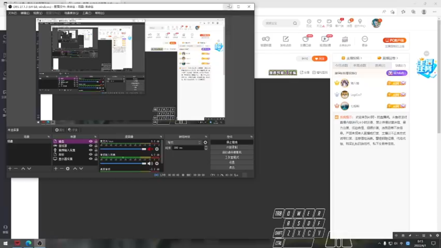
Task: Click the orange 关注 follow button
Action: 320,58
